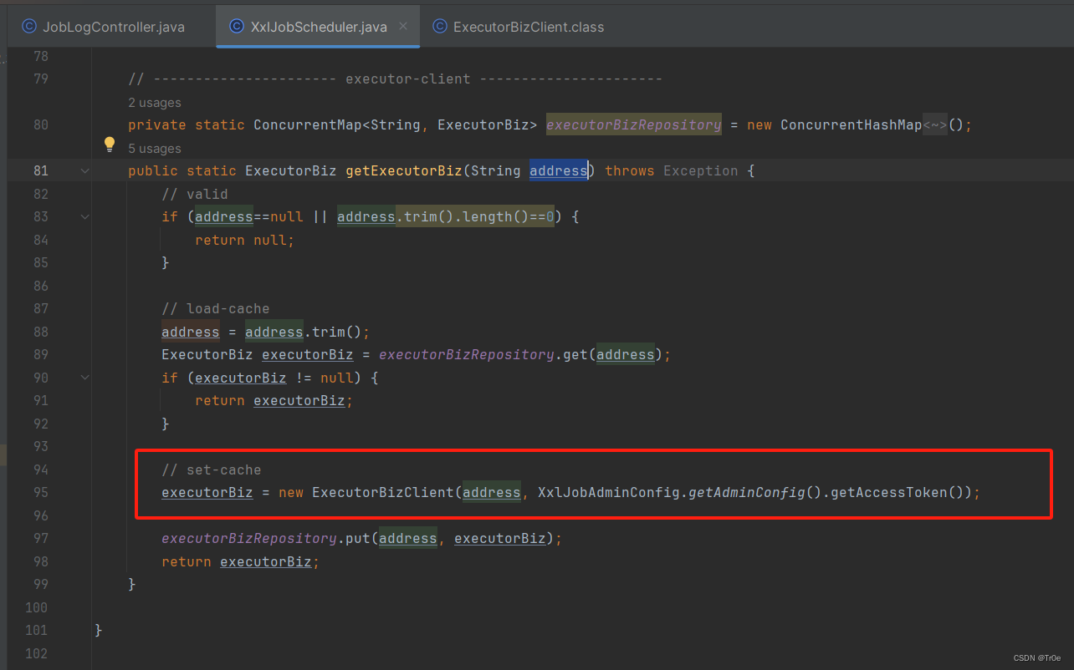1074x670 pixels.
Task: Click executorBizRepository on line 89
Action: (x=466, y=354)
